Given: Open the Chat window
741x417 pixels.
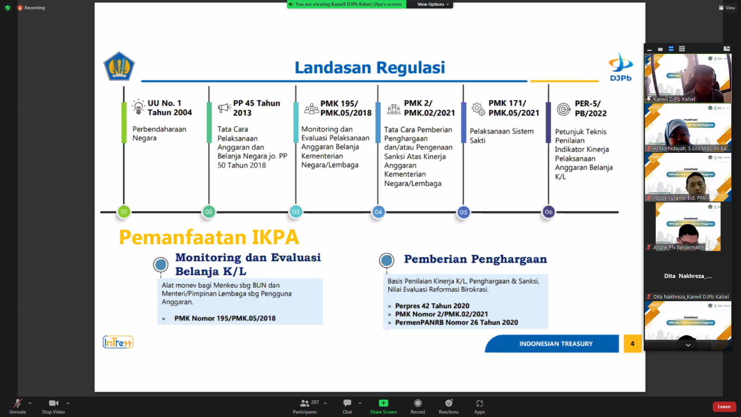Looking at the screenshot, I should click(347, 406).
